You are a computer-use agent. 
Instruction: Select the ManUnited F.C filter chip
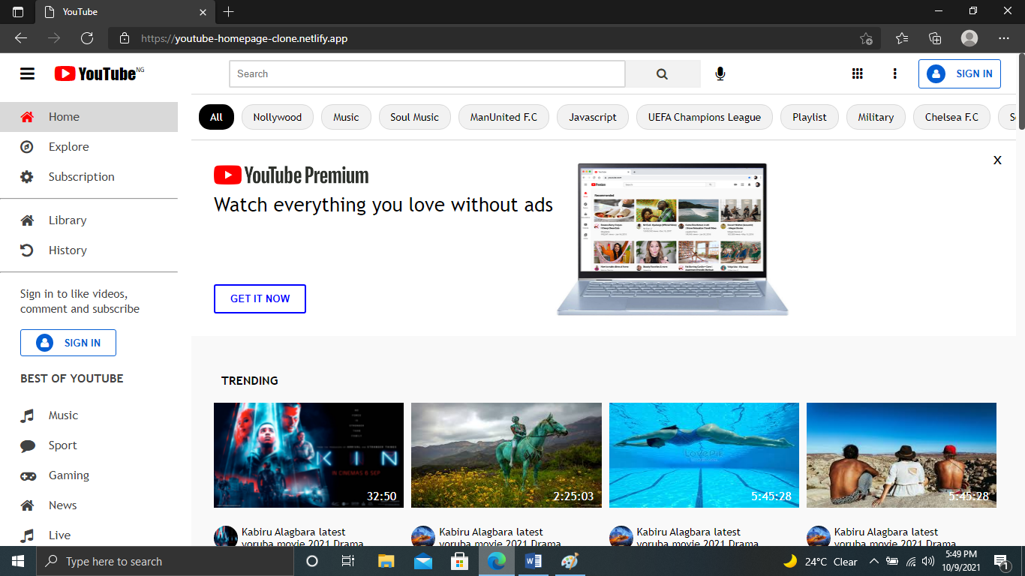[503, 117]
